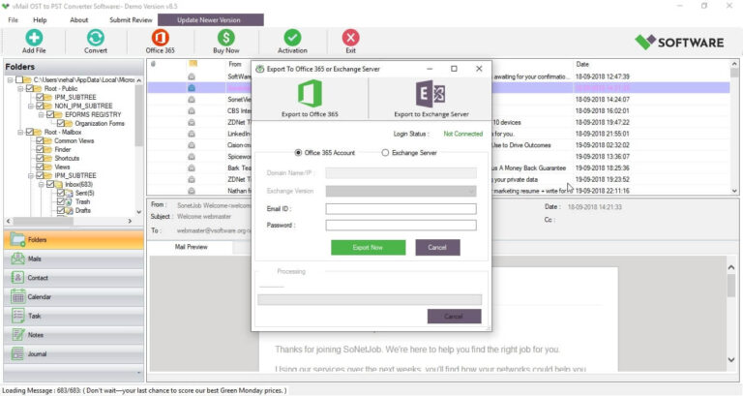Collapse the Inbox(683) tree node
The height and width of the screenshot is (396, 743).
(45, 184)
